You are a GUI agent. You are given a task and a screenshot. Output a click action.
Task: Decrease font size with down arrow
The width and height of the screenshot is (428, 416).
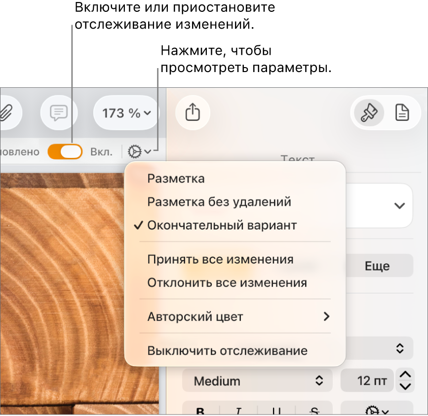tap(405, 386)
